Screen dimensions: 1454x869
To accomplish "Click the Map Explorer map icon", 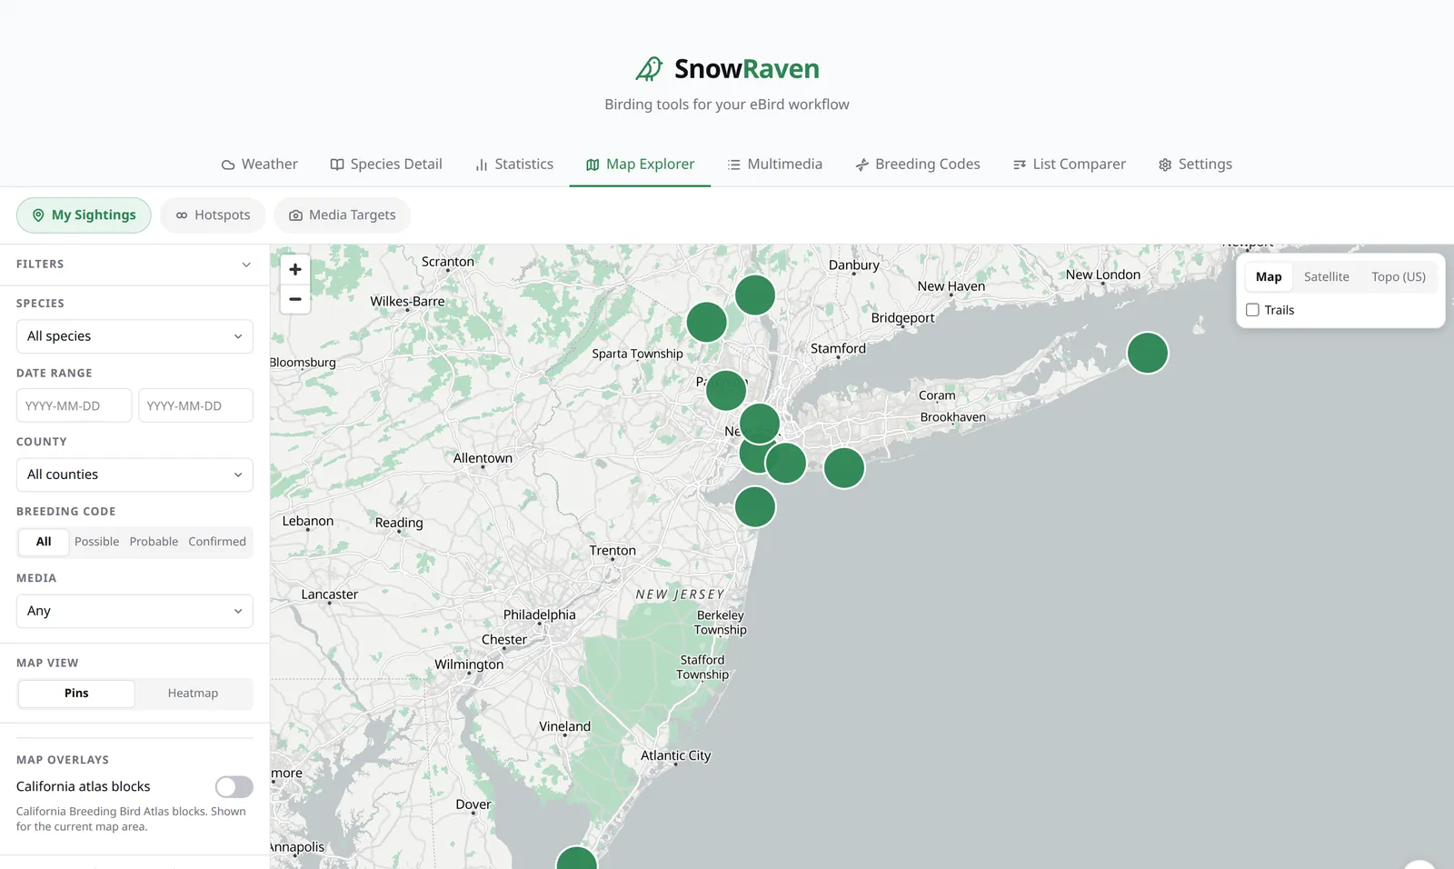I will 593,165.
